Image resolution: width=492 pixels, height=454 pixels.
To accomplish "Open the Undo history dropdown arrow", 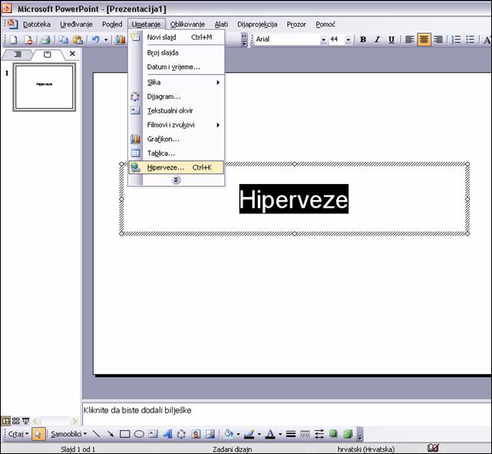I will (106, 40).
